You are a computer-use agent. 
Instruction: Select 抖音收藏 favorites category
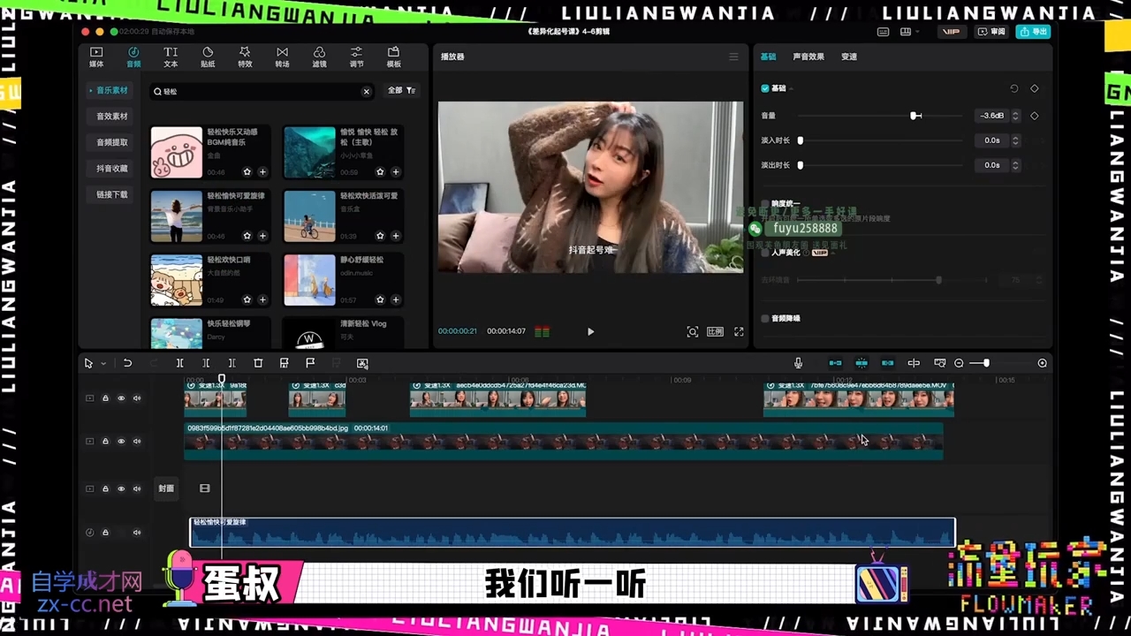(x=111, y=169)
